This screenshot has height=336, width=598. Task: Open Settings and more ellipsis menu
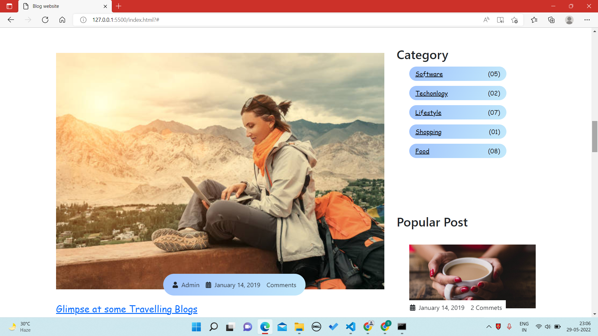tap(587, 20)
